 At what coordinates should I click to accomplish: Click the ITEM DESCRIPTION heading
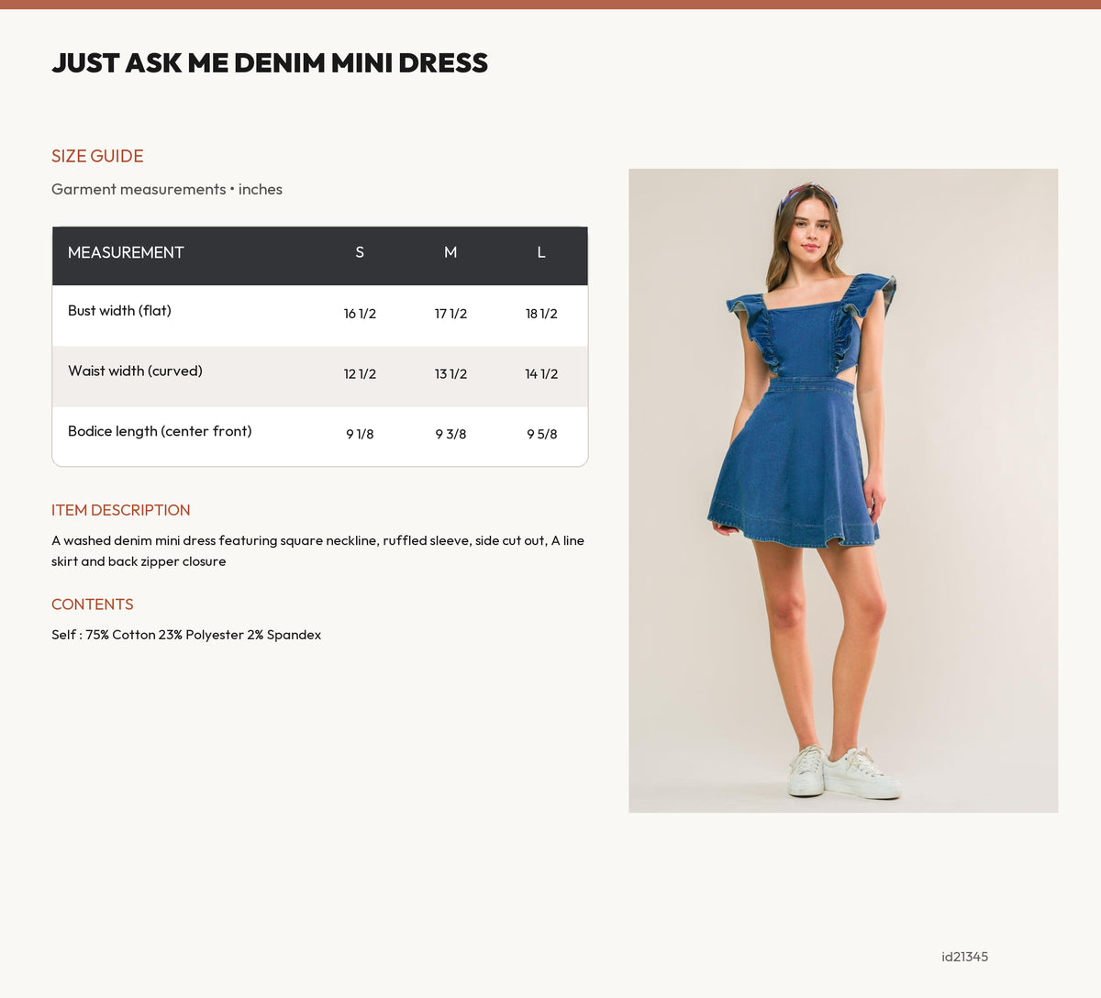(121, 510)
